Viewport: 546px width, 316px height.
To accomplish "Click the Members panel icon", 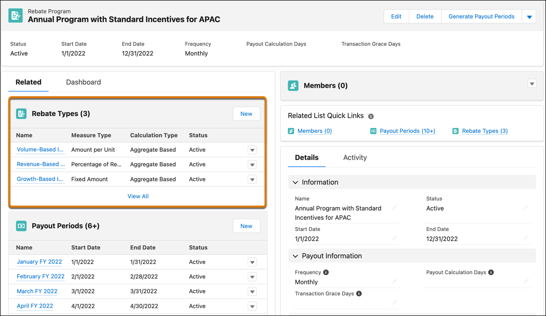I will pyautogui.click(x=293, y=85).
